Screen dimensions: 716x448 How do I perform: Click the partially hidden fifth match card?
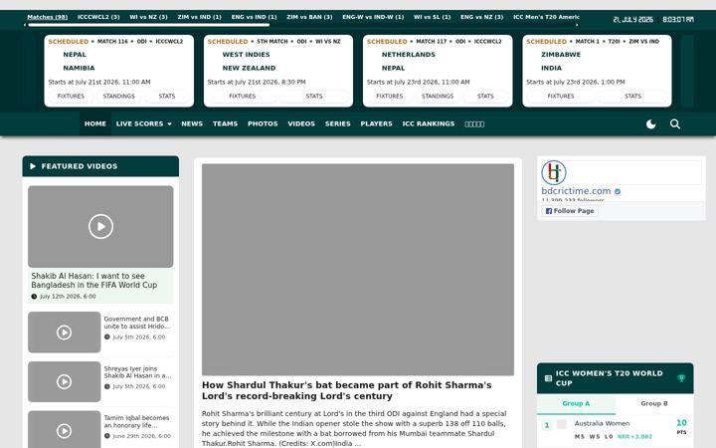coord(687,71)
